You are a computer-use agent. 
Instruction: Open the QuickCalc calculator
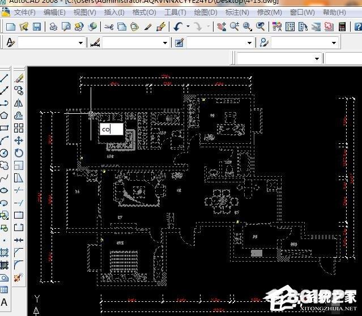[342, 27]
